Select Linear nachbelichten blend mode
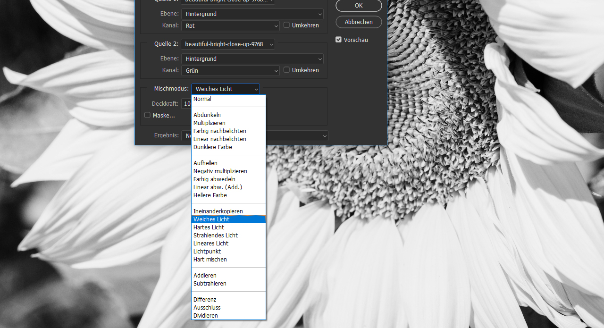604x328 pixels. [228, 139]
